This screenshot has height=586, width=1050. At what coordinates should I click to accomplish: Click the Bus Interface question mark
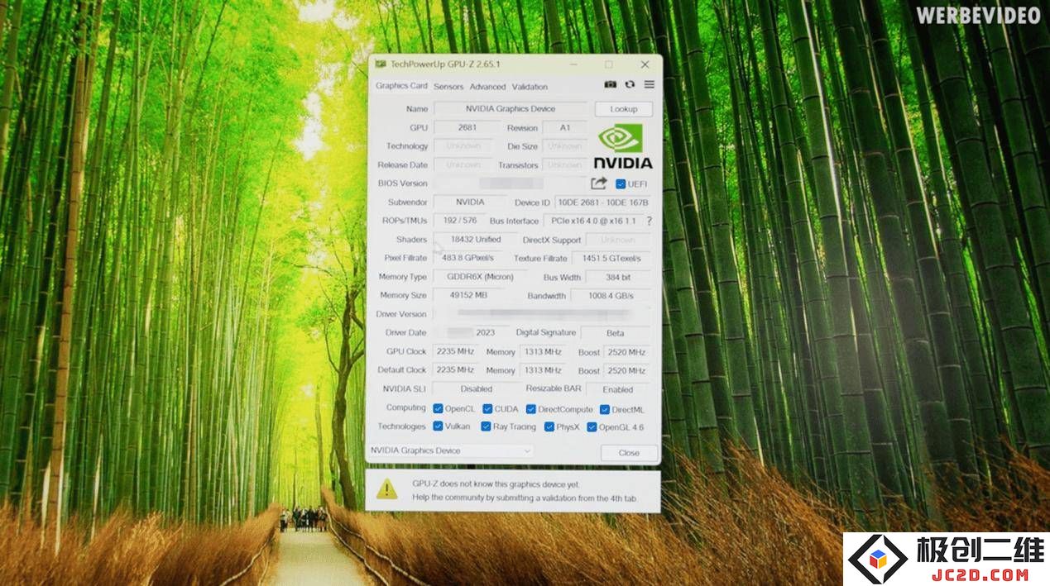coord(649,221)
